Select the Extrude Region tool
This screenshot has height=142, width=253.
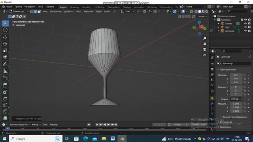pyautogui.click(x=5, y=85)
